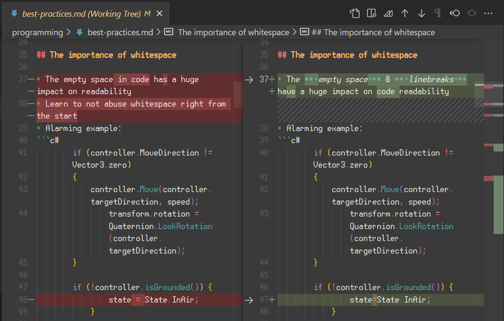Image resolution: width=504 pixels, height=321 pixels.
Task: Click the removed 'impact on readability' line
Action: pyautogui.click(x=84, y=92)
